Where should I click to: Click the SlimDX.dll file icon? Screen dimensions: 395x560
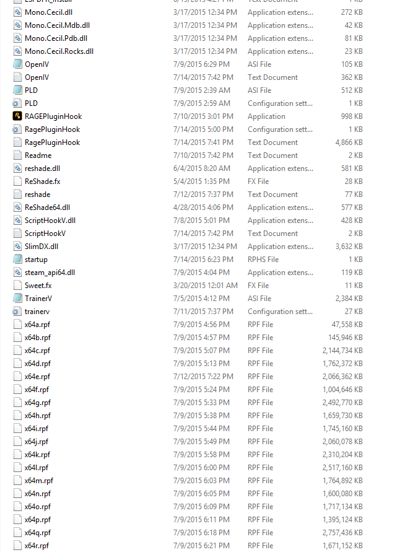click(17, 247)
